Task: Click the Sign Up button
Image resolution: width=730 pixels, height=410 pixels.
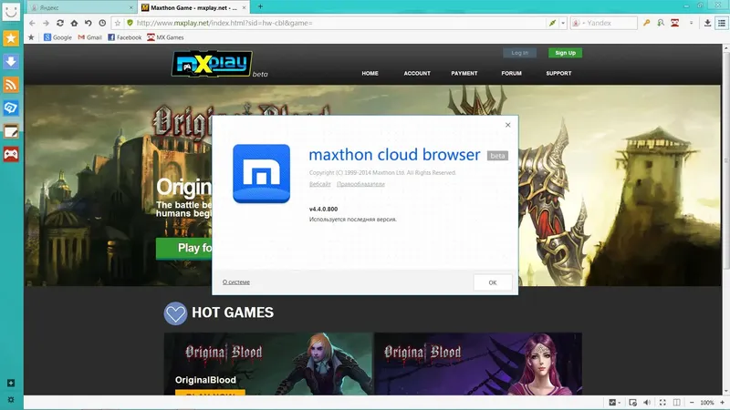Action: click(x=565, y=53)
